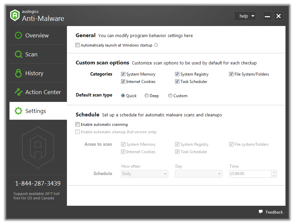Viewport: 297px width, 224px height.
Task: Uncheck System Registry under Categories
Action: (x=177, y=74)
